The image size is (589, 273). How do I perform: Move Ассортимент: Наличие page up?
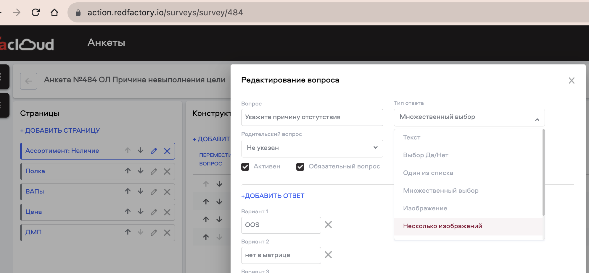pos(128,151)
